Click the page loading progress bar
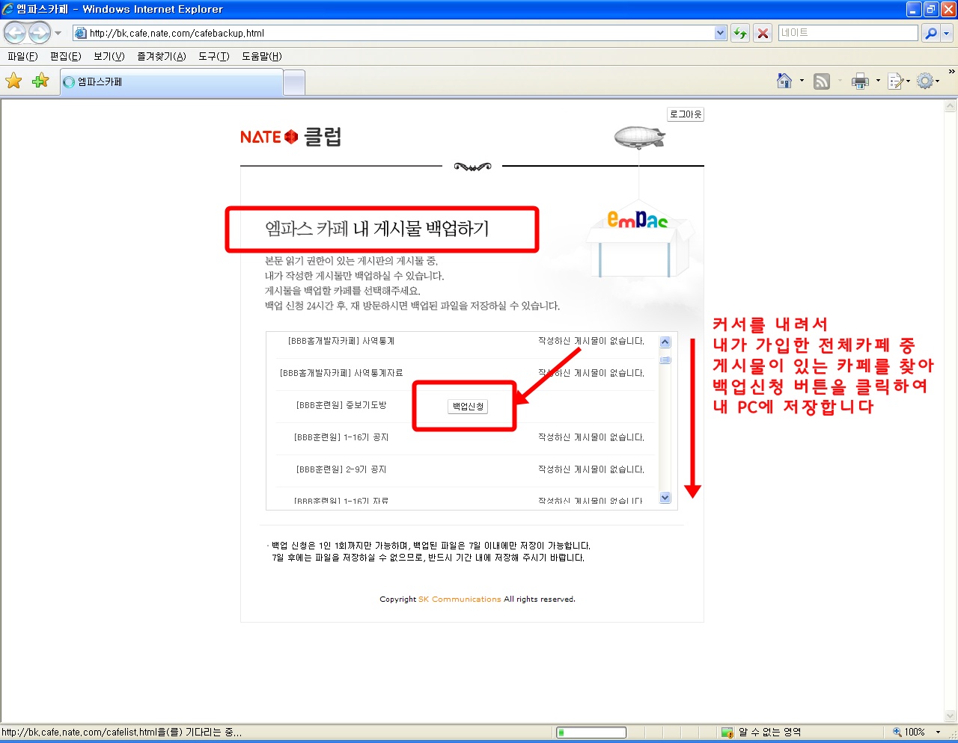 point(591,733)
